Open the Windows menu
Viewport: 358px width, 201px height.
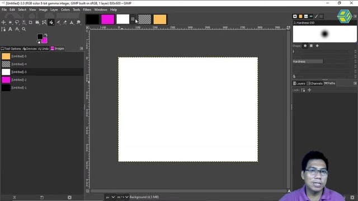tap(101, 10)
